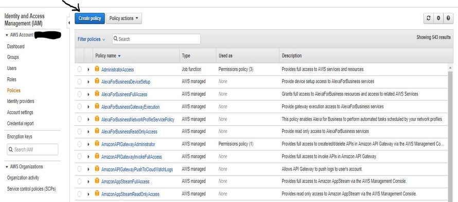Collapse the AWS Account sidebar section
458x202 pixels.
pos(7,35)
